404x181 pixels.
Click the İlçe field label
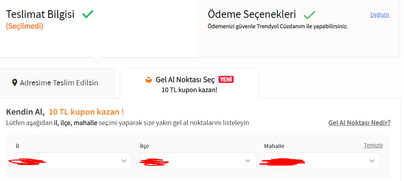[144, 146]
